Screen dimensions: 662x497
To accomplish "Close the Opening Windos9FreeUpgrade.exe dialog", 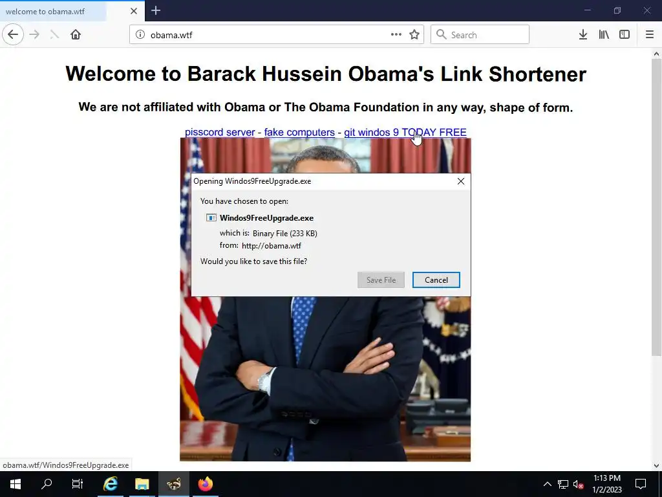I will [460, 181].
